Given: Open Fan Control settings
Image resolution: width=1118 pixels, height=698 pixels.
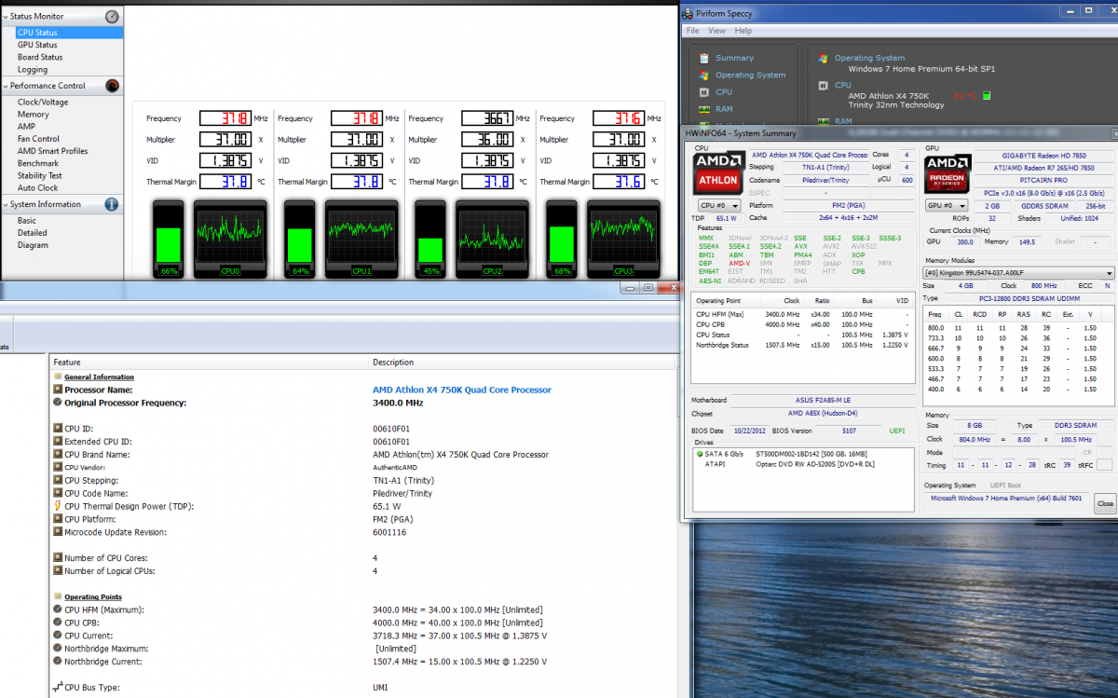Looking at the screenshot, I should pyautogui.click(x=38, y=139).
